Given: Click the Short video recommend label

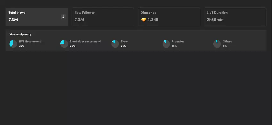Looking at the screenshot, I should (x=85, y=41).
